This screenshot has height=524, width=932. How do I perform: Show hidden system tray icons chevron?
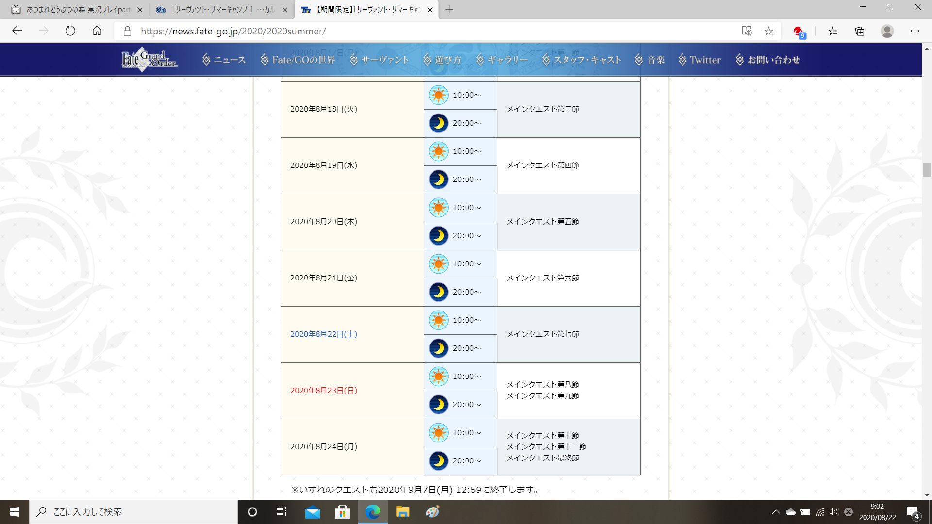pyautogui.click(x=776, y=512)
